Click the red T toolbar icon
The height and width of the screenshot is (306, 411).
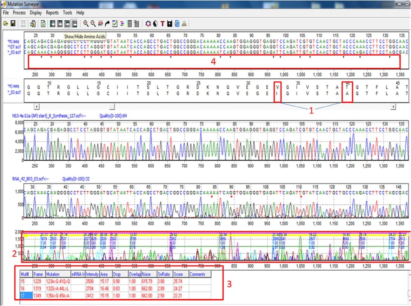[x=162, y=23]
